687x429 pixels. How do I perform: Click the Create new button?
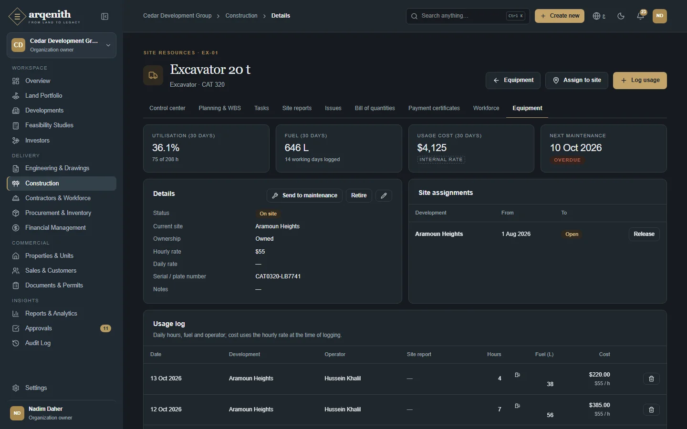click(x=560, y=16)
